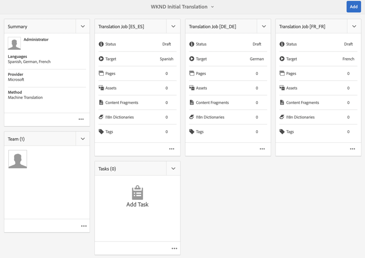Click the Tags icon in ES_ES job
This screenshot has width=365, height=258.
coord(101,132)
